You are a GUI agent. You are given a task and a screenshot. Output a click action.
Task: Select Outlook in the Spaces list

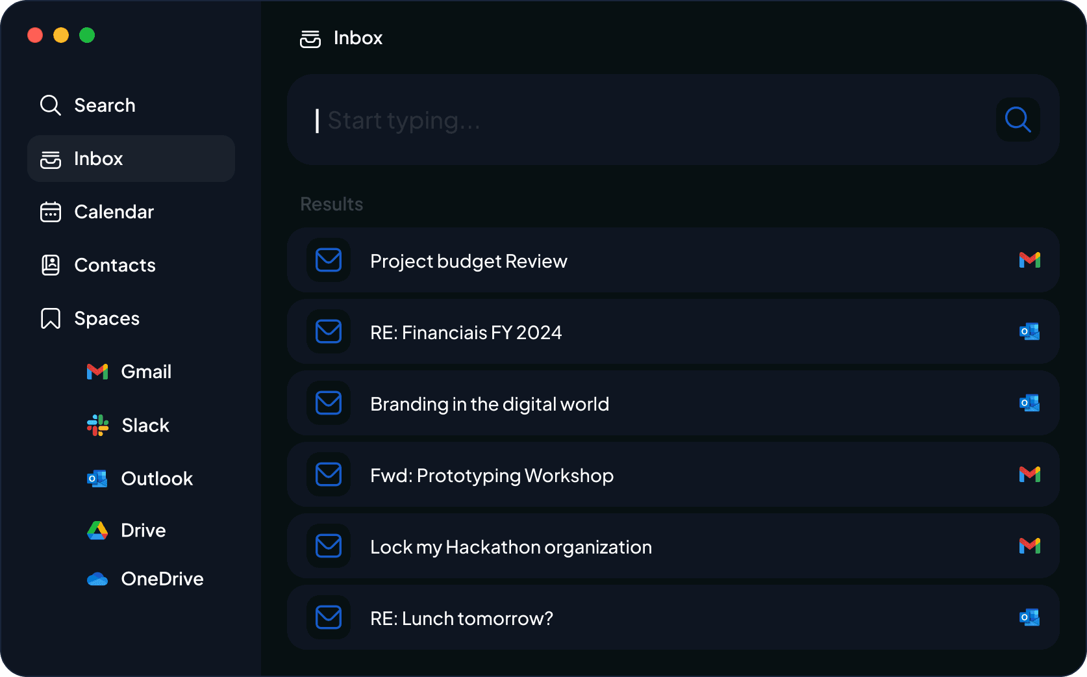[x=140, y=479]
